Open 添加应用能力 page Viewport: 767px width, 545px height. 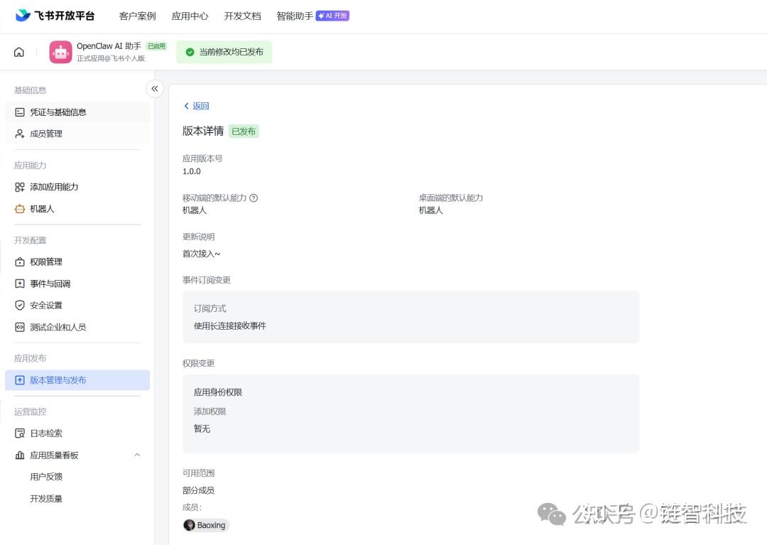point(77,187)
